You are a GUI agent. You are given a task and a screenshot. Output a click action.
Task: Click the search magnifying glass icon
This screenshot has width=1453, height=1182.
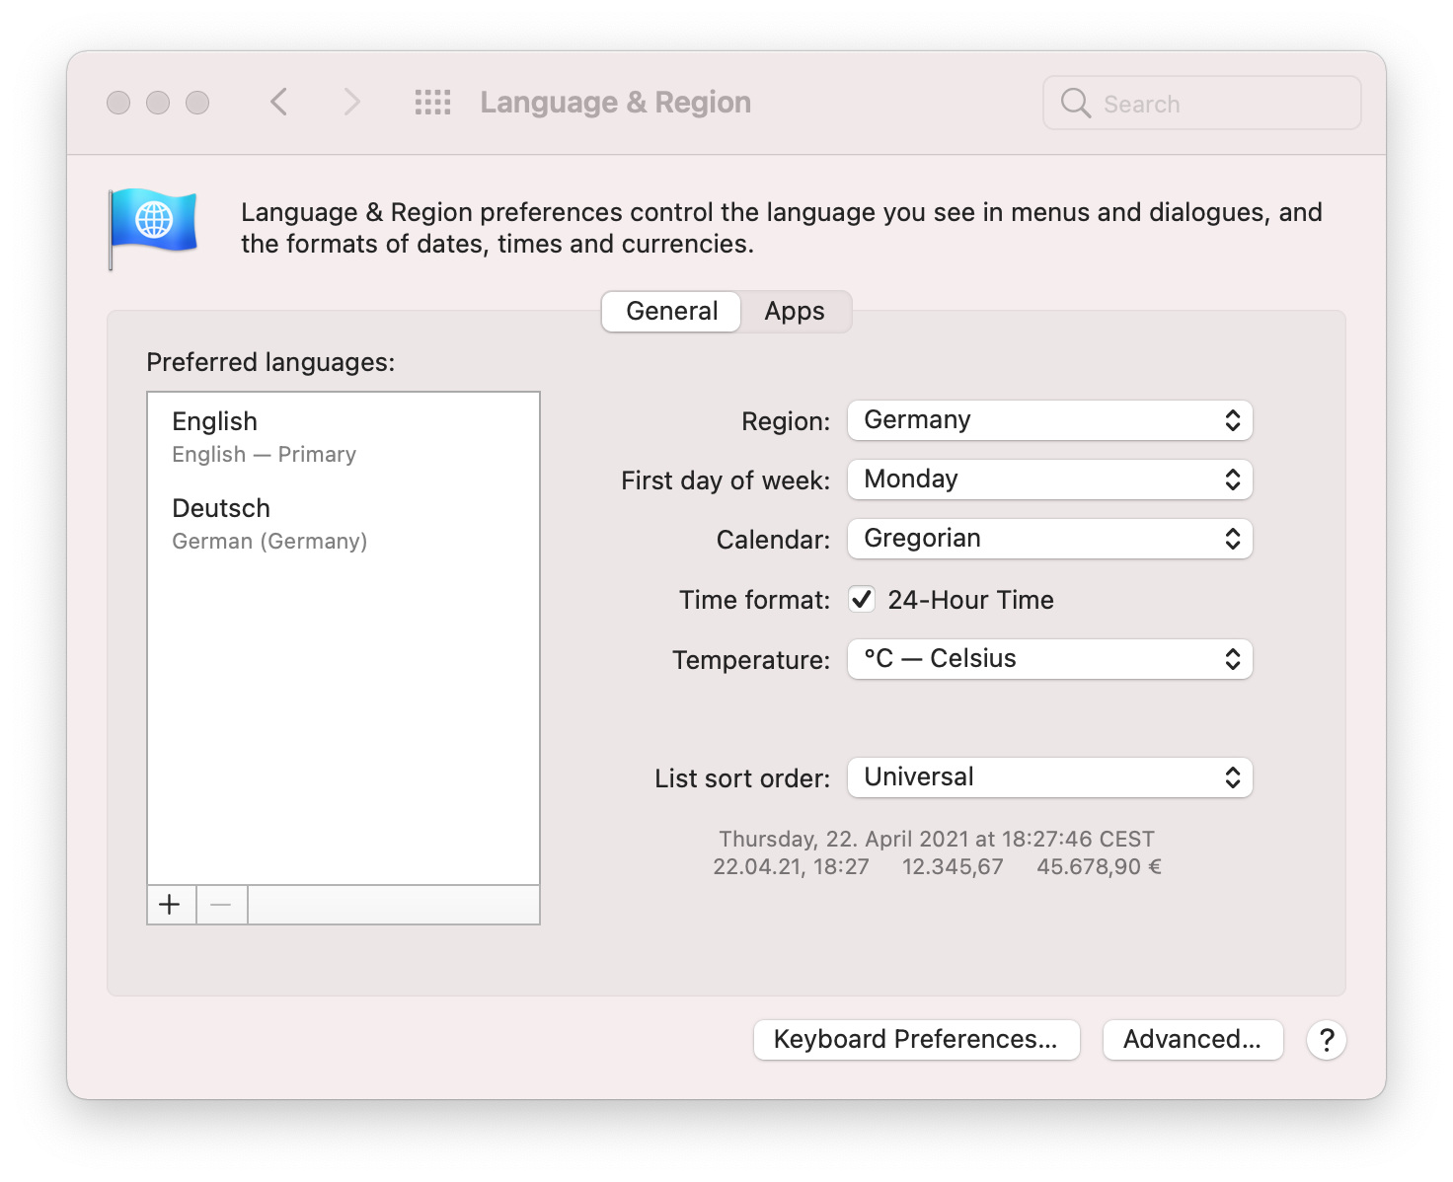tap(1075, 104)
